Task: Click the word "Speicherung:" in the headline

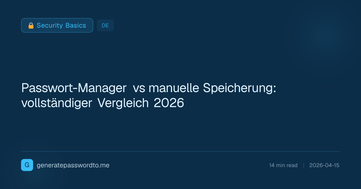Action: coord(239,88)
